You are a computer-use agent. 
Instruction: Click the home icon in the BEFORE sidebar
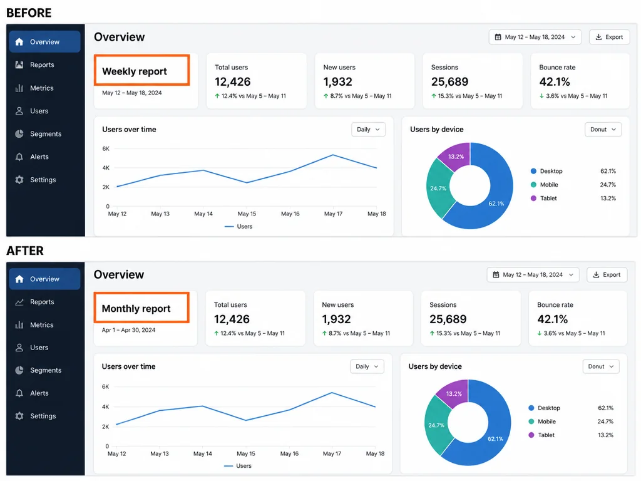point(19,42)
